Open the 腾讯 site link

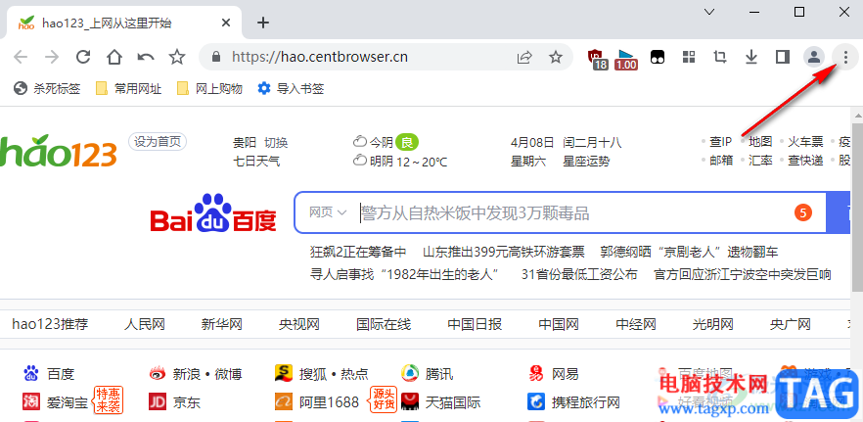tap(427, 374)
